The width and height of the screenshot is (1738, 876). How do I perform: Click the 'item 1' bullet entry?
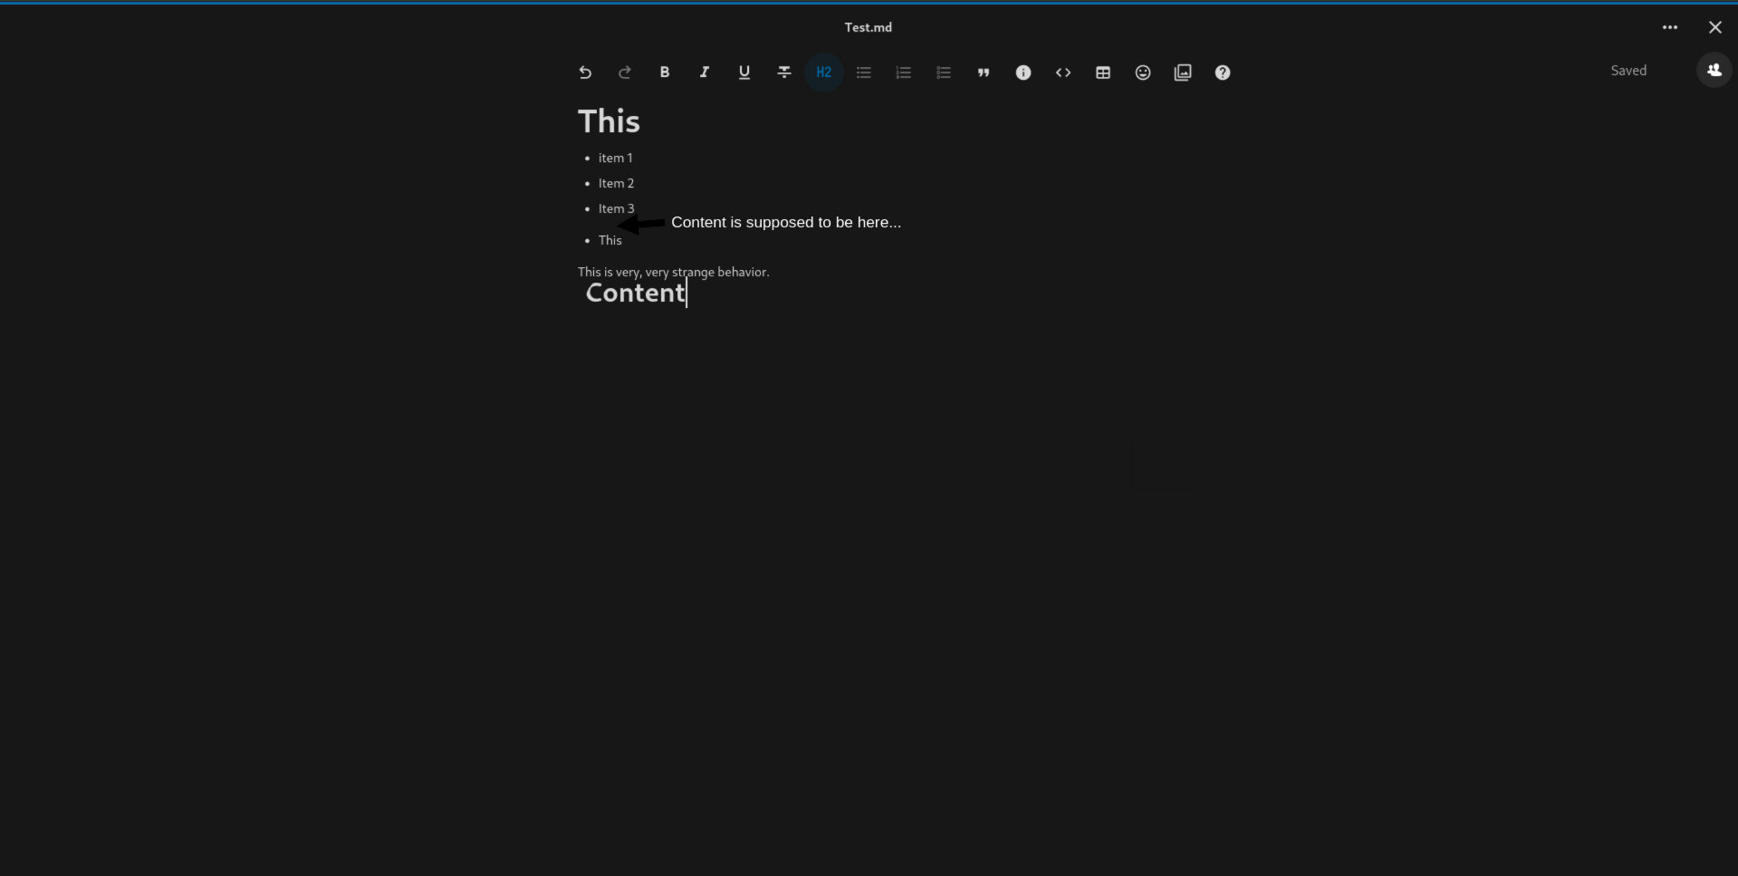tap(615, 158)
